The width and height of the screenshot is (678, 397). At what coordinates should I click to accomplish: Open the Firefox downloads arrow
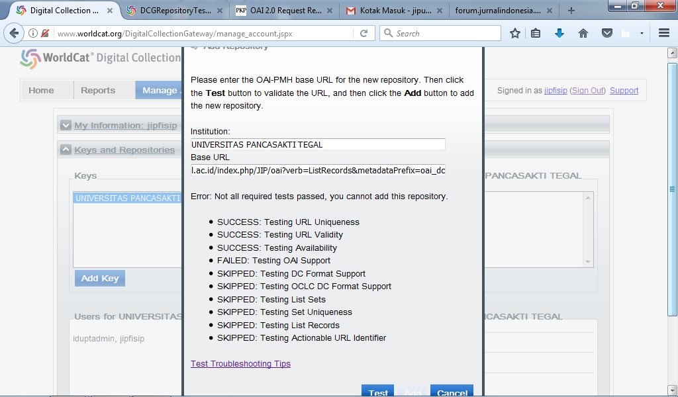pos(559,33)
